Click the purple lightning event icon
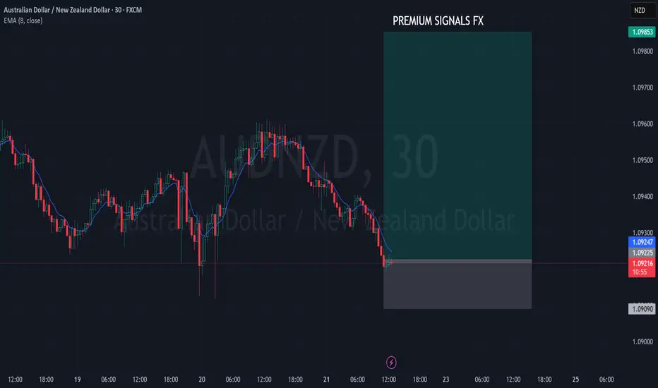This screenshot has height=388, width=658. tap(391, 362)
